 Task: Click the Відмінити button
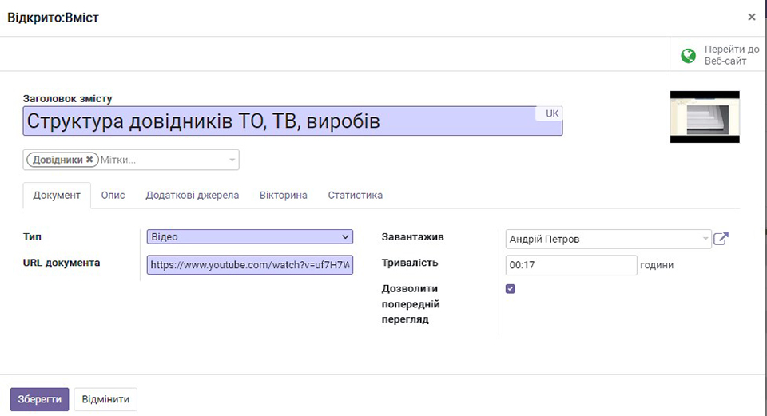pos(105,399)
